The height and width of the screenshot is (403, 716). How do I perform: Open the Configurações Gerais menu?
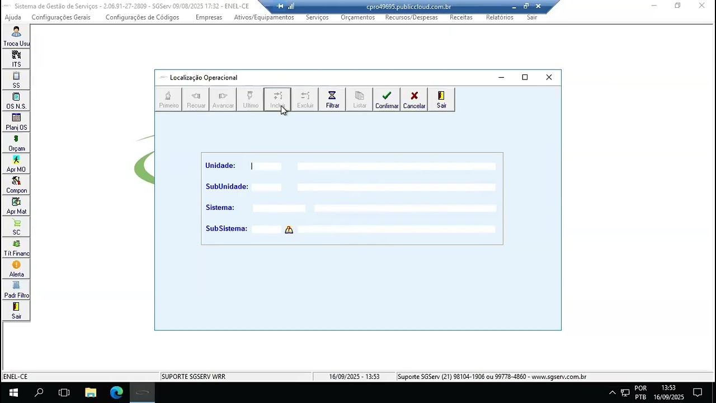point(61,17)
